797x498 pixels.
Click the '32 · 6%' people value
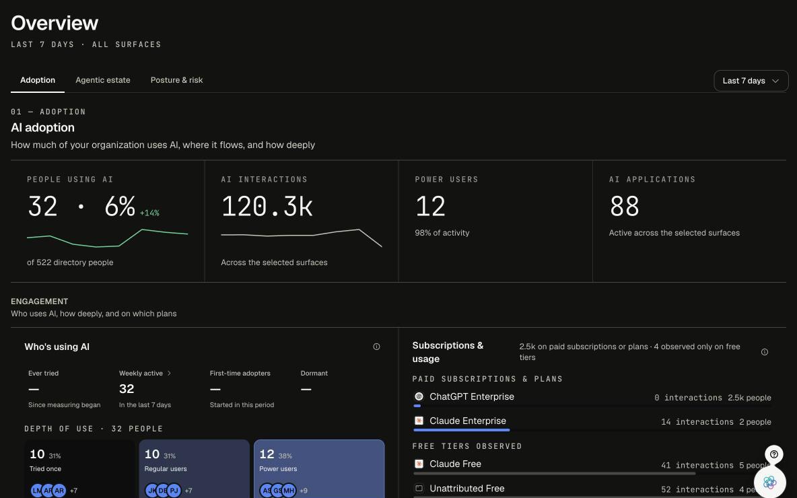pyautogui.click(x=81, y=207)
